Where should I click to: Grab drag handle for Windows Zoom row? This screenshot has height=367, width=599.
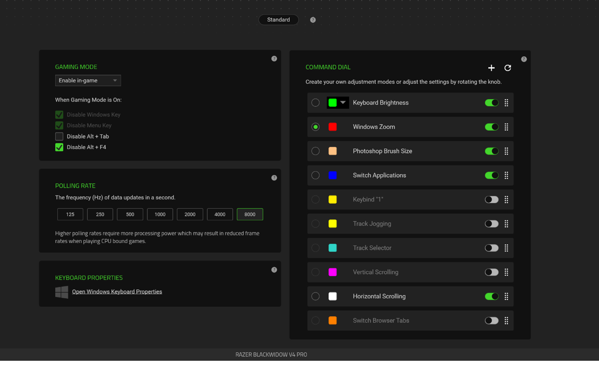click(506, 127)
